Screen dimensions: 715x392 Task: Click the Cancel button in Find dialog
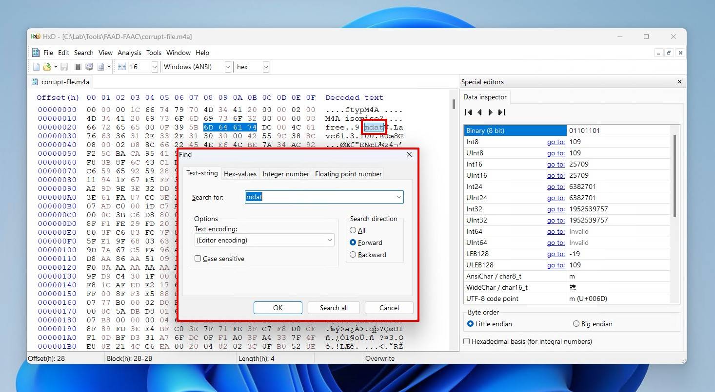(x=389, y=308)
